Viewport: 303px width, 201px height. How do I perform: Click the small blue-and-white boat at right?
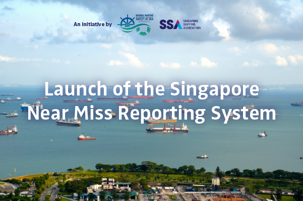[263, 134]
